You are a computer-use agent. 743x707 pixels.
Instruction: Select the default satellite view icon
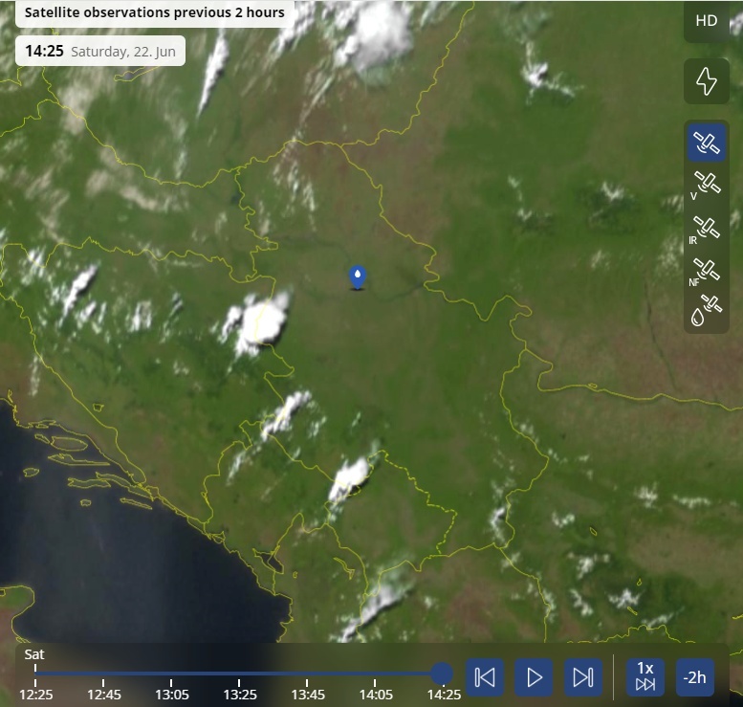coord(706,144)
